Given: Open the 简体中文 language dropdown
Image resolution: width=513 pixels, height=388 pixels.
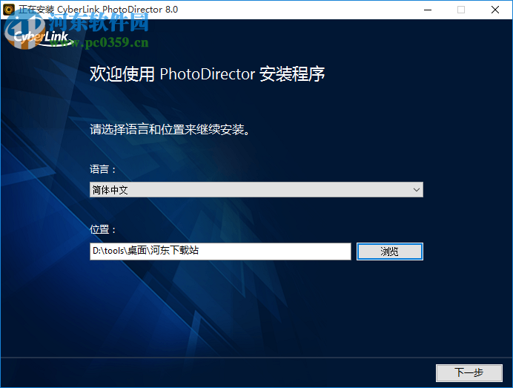Looking at the screenshot, I should pos(256,190).
